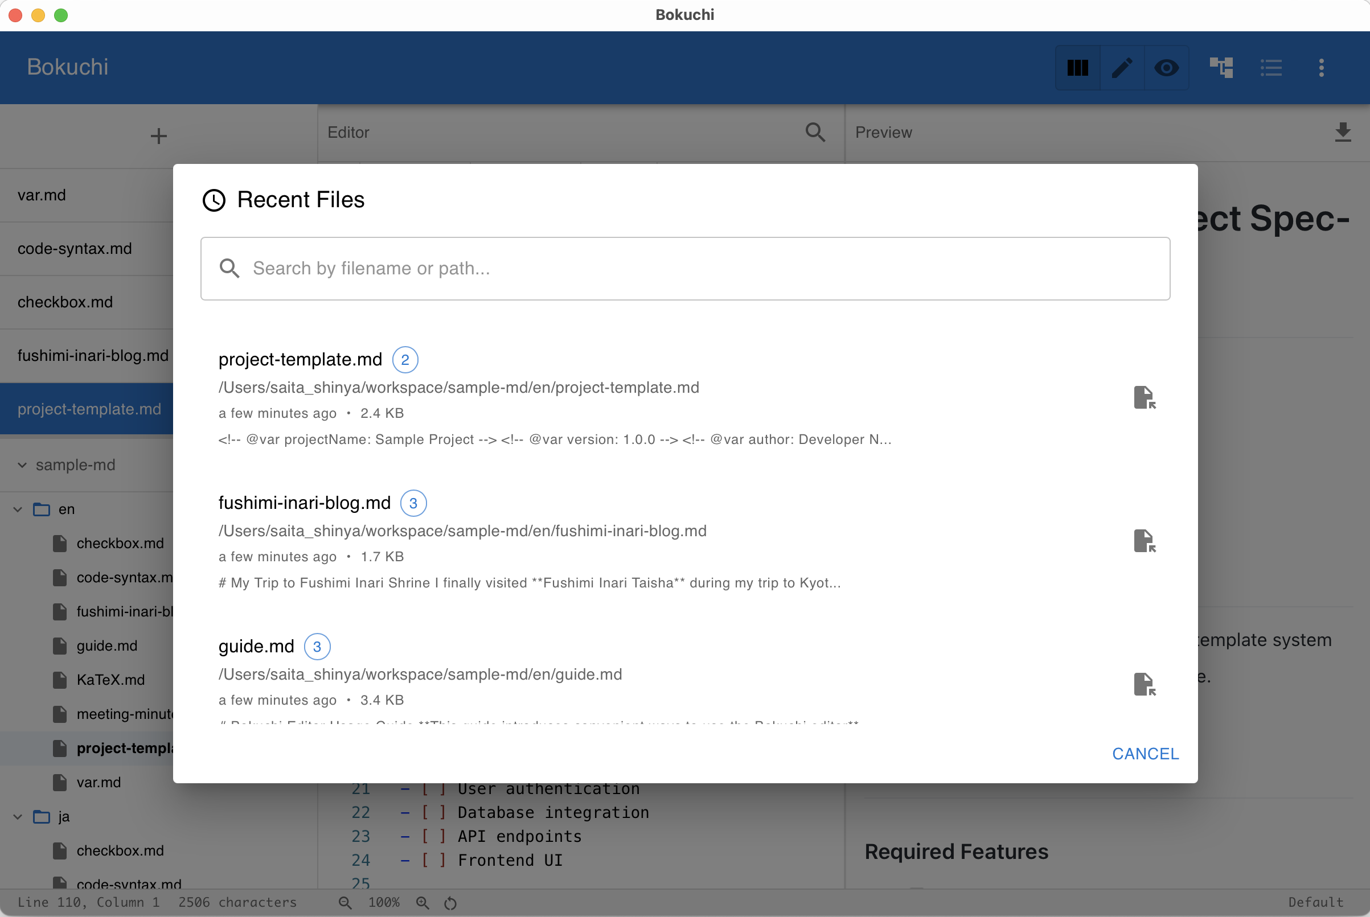Open the three-dot overflow menu
The width and height of the screenshot is (1370, 917).
pyautogui.click(x=1322, y=67)
